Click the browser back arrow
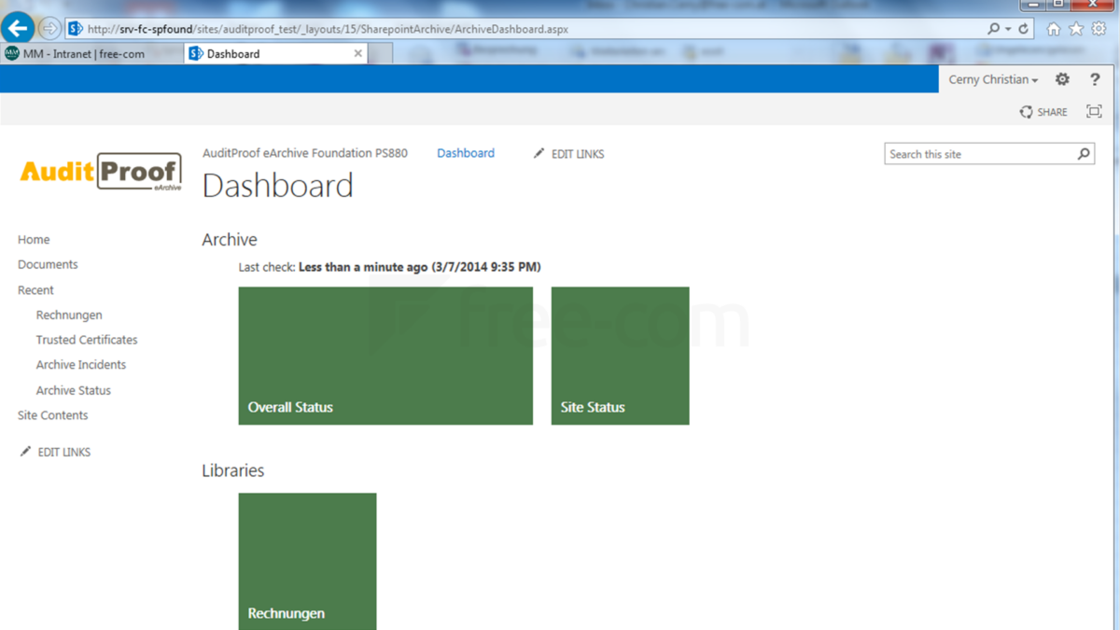The width and height of the screenshot is (1120, 630). tap(18, 27)
